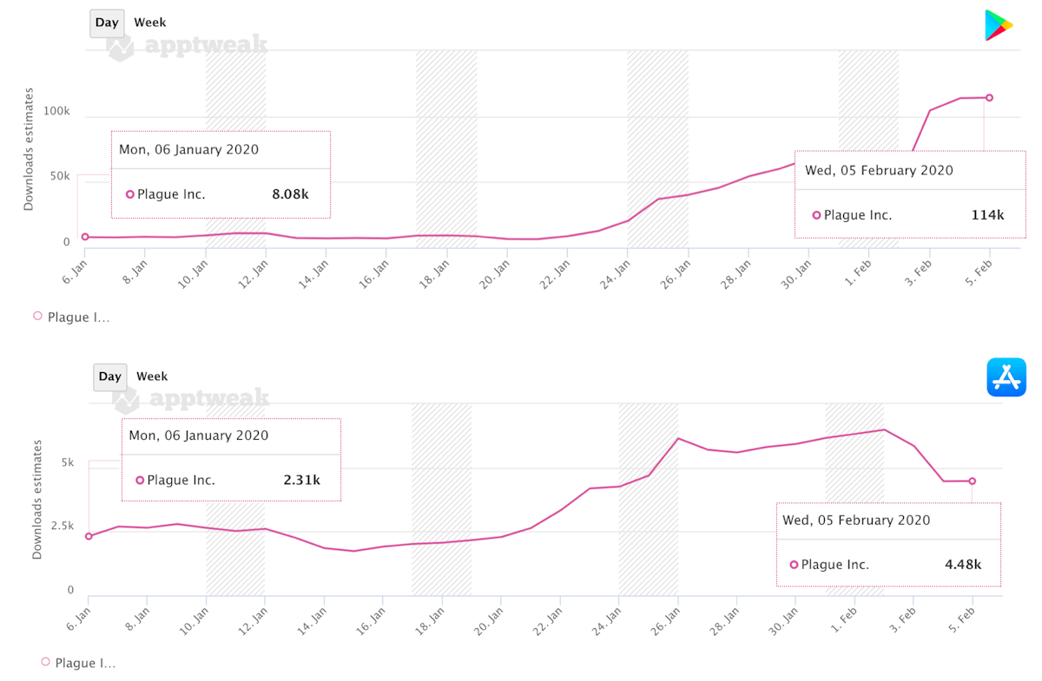
Task: Click the February 5 endpoint dot on the Google Play chart
Action: coord(987,98)
